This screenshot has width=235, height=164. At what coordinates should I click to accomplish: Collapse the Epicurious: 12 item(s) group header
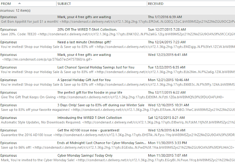coord(117,11)
